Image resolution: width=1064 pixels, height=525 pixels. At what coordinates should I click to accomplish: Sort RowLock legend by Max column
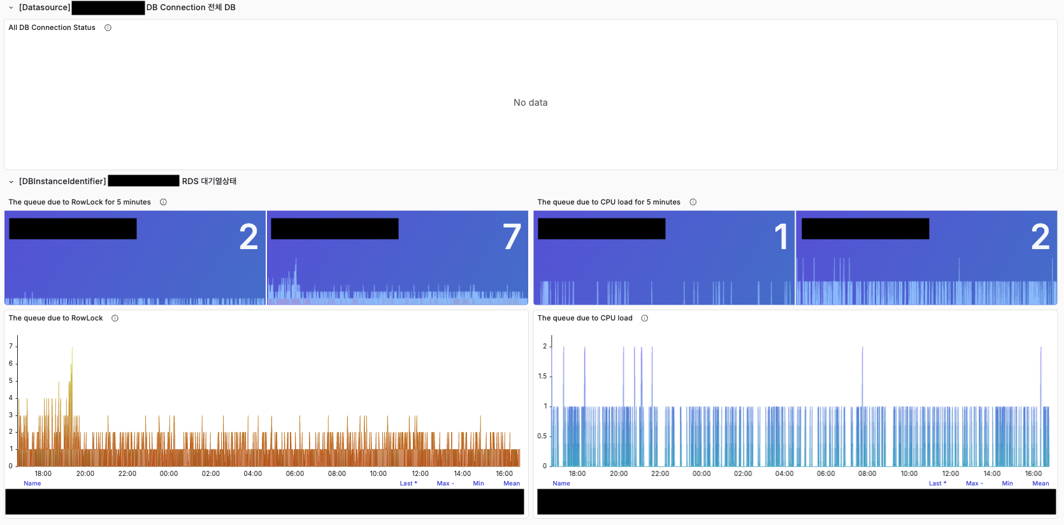coord(445,484)
